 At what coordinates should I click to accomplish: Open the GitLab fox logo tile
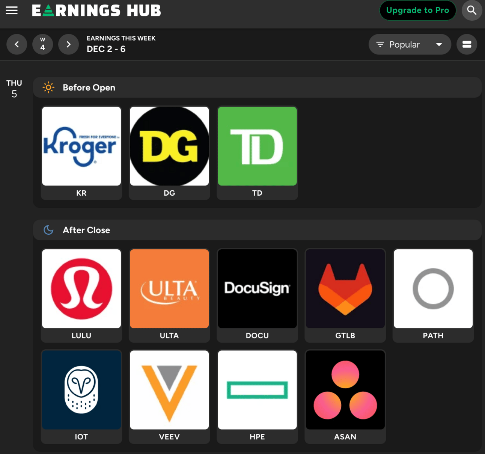pos(345,289)
